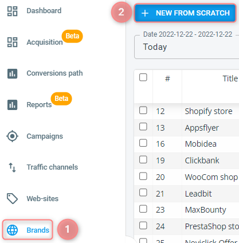Click the Brands globe icon
Screen dimensions: 239x243
pyautogui.click(x=13, y=230)
